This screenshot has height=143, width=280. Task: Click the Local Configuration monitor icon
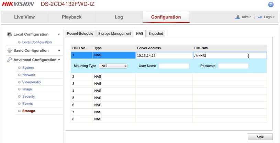coord(9,35)
